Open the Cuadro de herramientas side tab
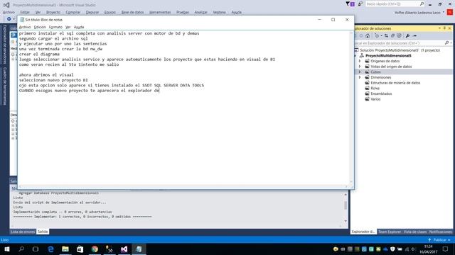The height and width of the screenshot is (255, 455). pyautogui.click(x=5, y=86)
